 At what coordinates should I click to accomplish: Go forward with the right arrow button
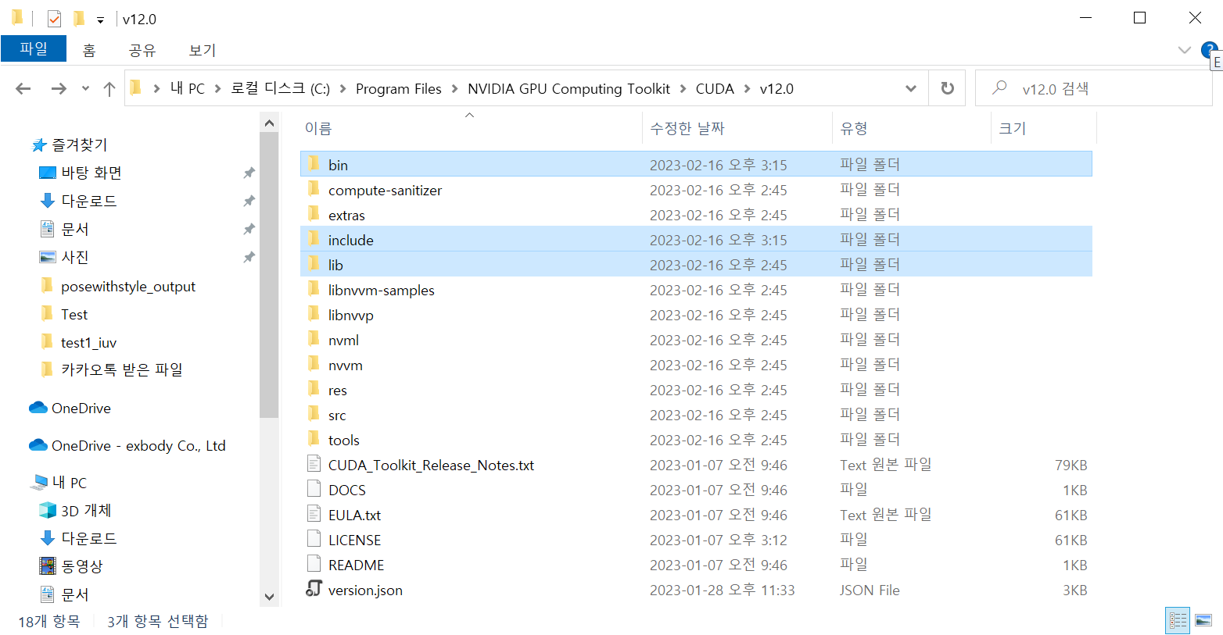[x=59, y=88]
